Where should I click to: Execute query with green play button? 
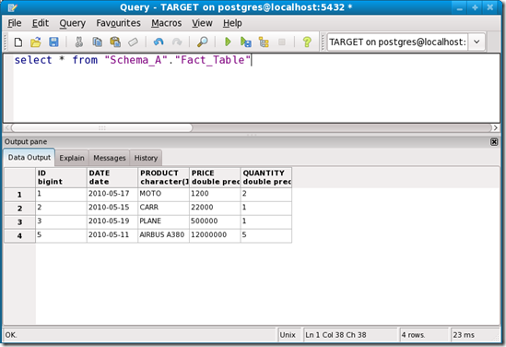pyautogui.click(x=228, y=42)
